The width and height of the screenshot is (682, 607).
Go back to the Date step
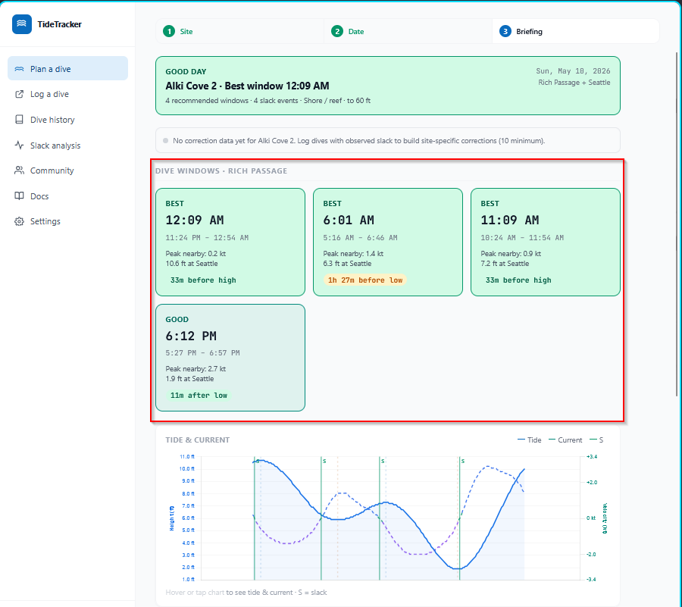click(408, 31)
